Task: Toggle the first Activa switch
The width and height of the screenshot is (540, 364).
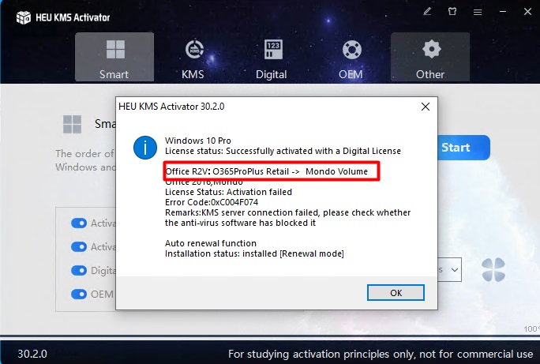Action: 79,223
